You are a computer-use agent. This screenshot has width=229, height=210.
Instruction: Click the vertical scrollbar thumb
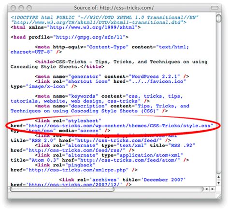pyautogui.click(x=218, y=18)
